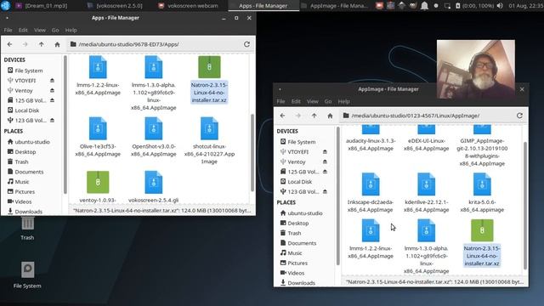Select Natron tar.xz in AppImage window
This screenshot has height=306, width=544.
tap(482, 243)
